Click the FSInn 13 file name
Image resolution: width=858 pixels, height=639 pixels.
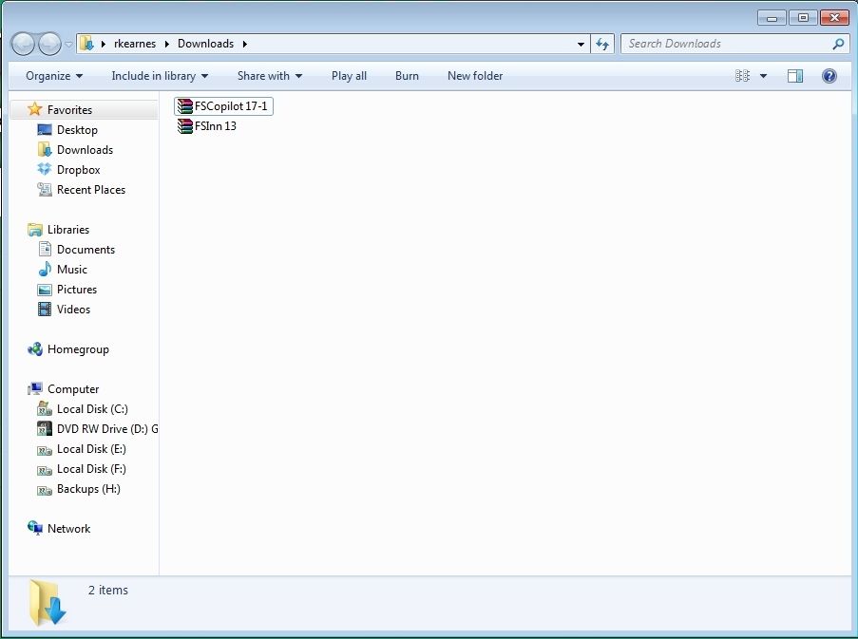tap(216, 126)
